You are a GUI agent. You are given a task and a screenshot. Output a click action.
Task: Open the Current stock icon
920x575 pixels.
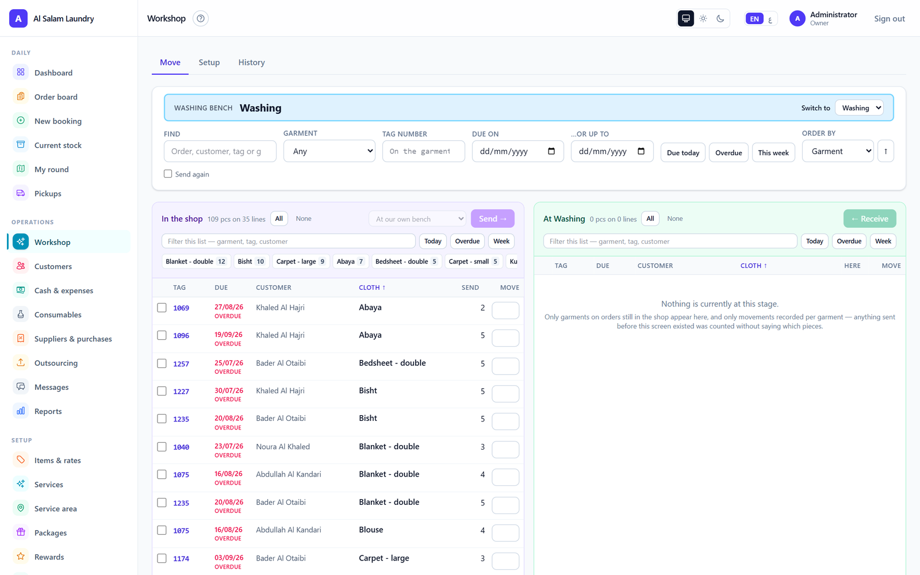(21, 145)
